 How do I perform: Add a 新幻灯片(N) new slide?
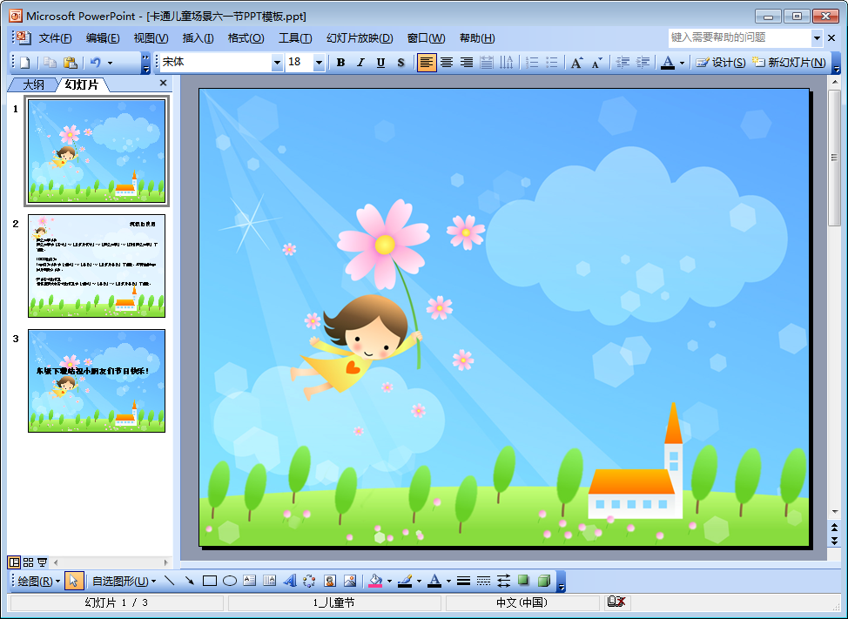789,63
